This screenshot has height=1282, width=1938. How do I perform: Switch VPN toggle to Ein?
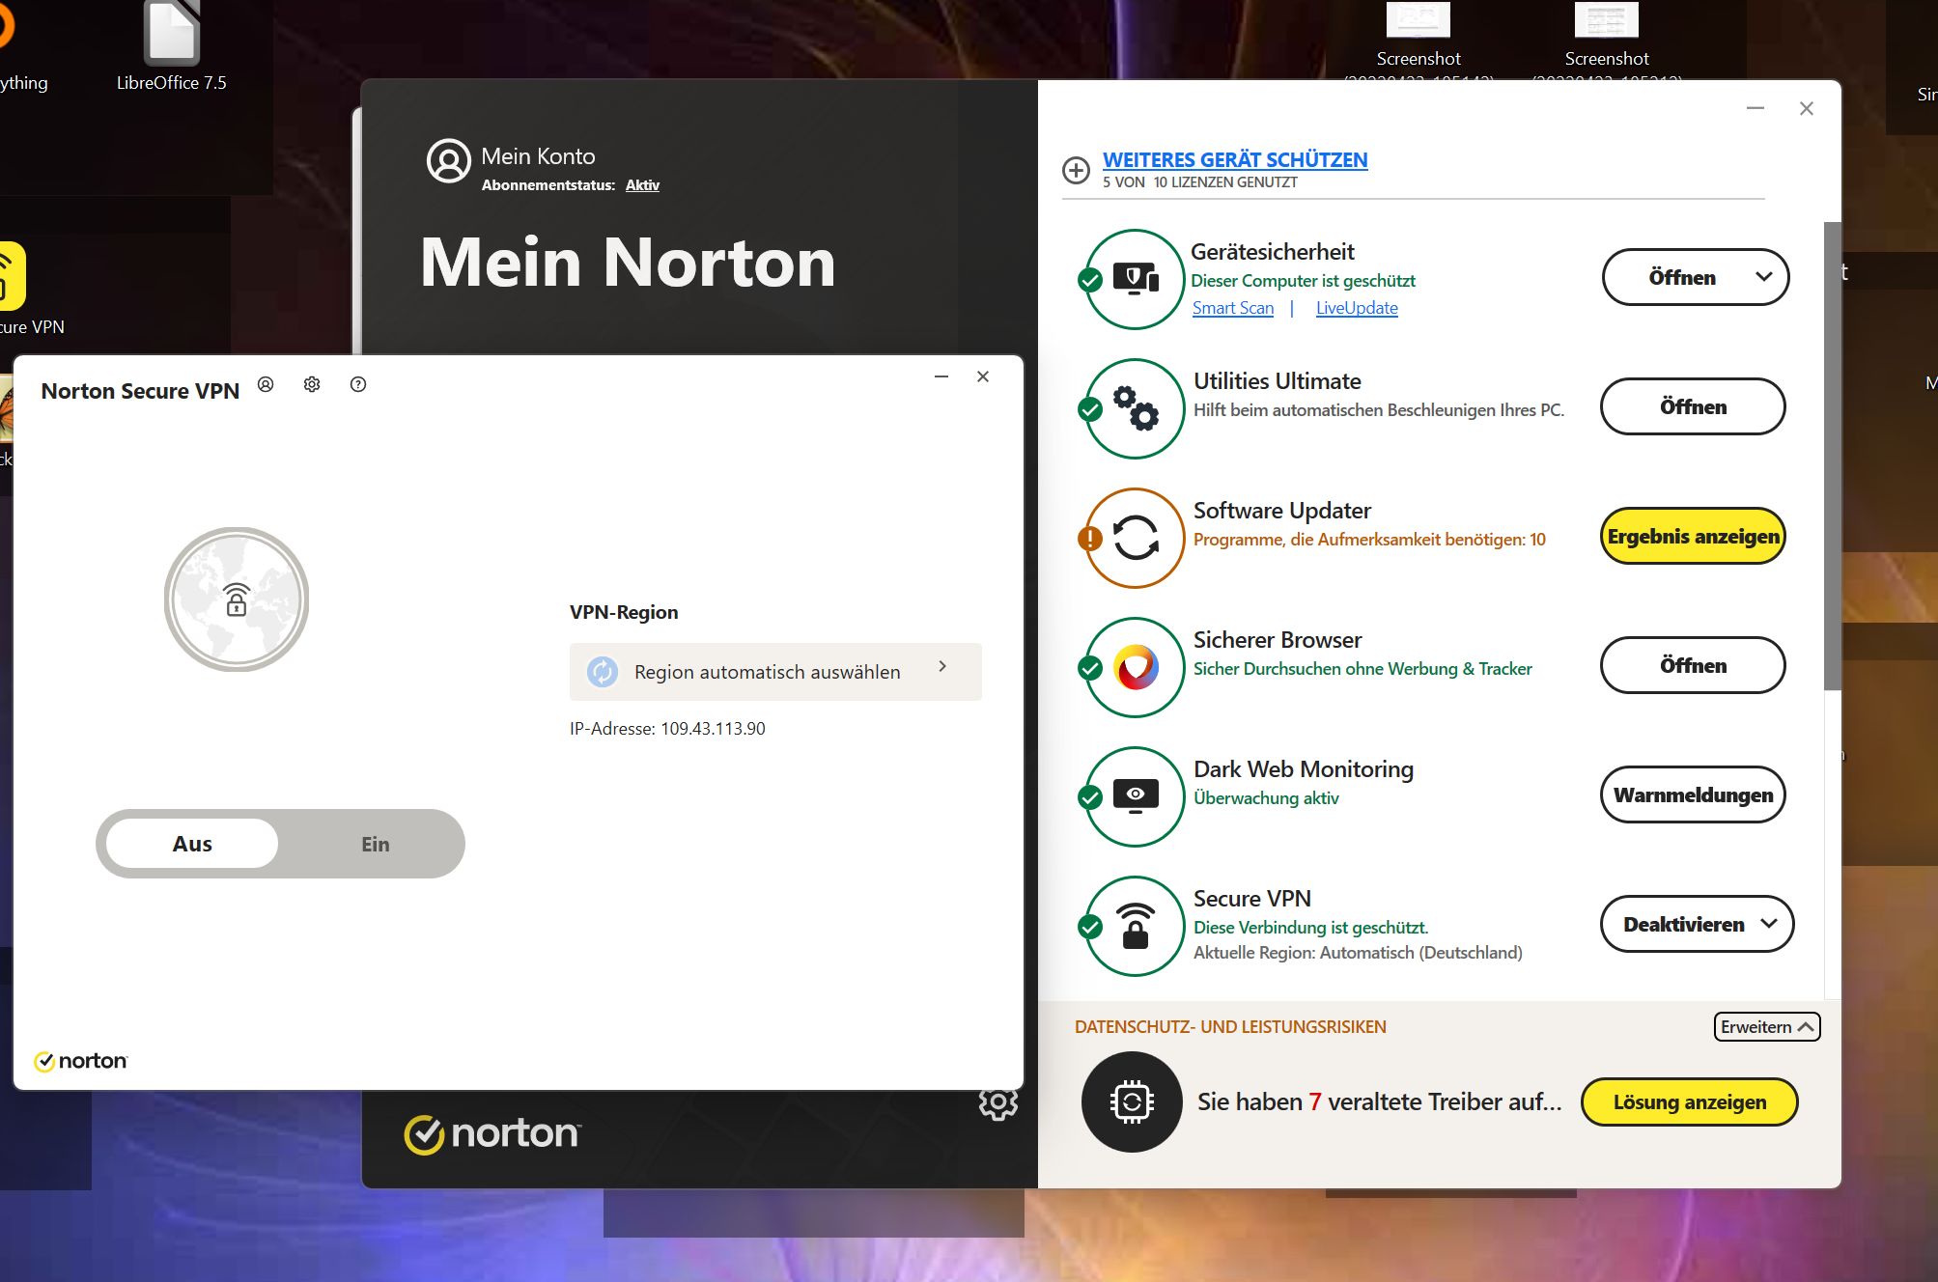click(375, 844)
